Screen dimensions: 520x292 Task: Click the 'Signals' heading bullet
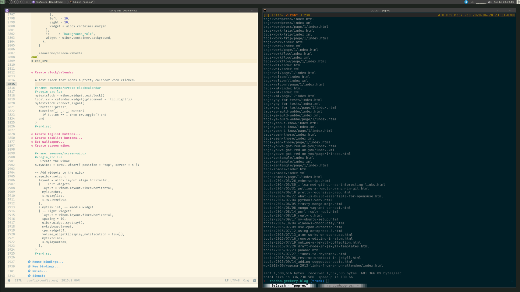tap(29, 276)
